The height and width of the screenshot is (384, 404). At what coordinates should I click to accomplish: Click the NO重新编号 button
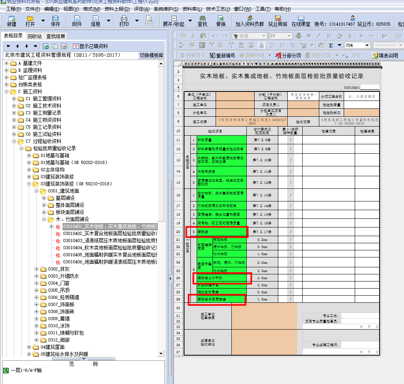point(222,56)
